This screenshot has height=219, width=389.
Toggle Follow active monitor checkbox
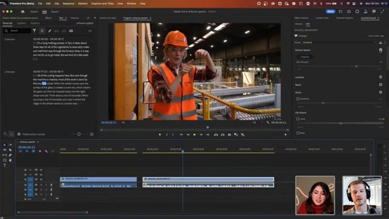point(19,134)
